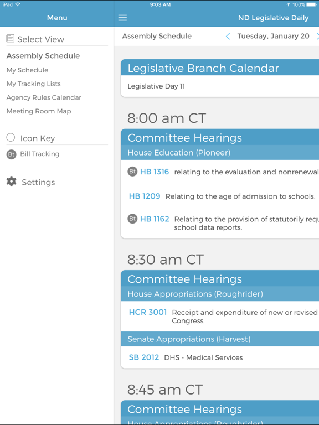This screenshot has width=319, height=425.
Task: Open Meeting Room Map
Action: (x=39, y=111)
